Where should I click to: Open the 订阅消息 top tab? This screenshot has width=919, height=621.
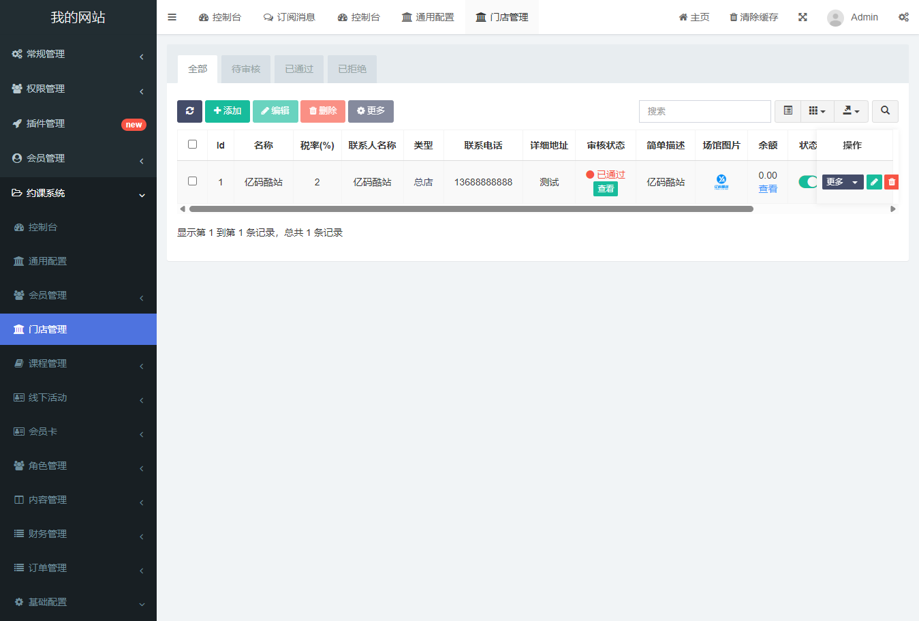290,17
